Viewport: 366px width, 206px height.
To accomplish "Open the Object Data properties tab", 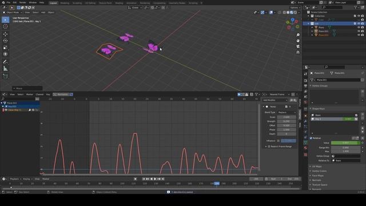I will pyautogui.click(x=305, y=142).
